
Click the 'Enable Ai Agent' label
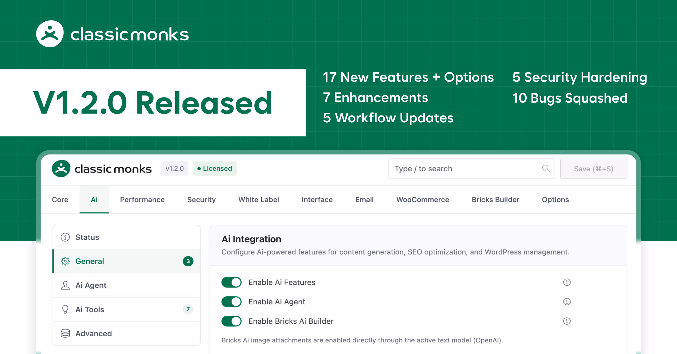pos(277,302)
